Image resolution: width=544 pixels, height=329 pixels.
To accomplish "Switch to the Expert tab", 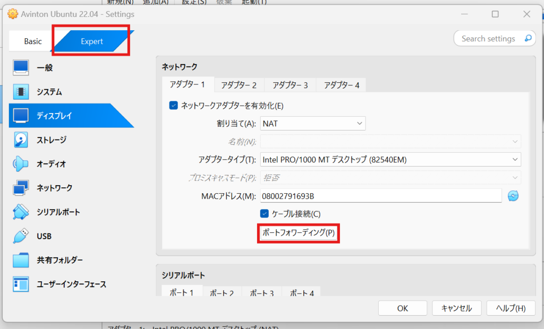I will pyautogui.click(x=91, y=40).
